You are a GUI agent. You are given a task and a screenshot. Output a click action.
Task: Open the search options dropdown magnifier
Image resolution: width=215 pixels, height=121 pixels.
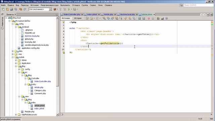click(x=181, y=5)
